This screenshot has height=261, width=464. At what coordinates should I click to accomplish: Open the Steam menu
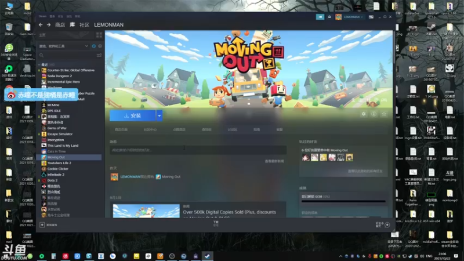42,16
